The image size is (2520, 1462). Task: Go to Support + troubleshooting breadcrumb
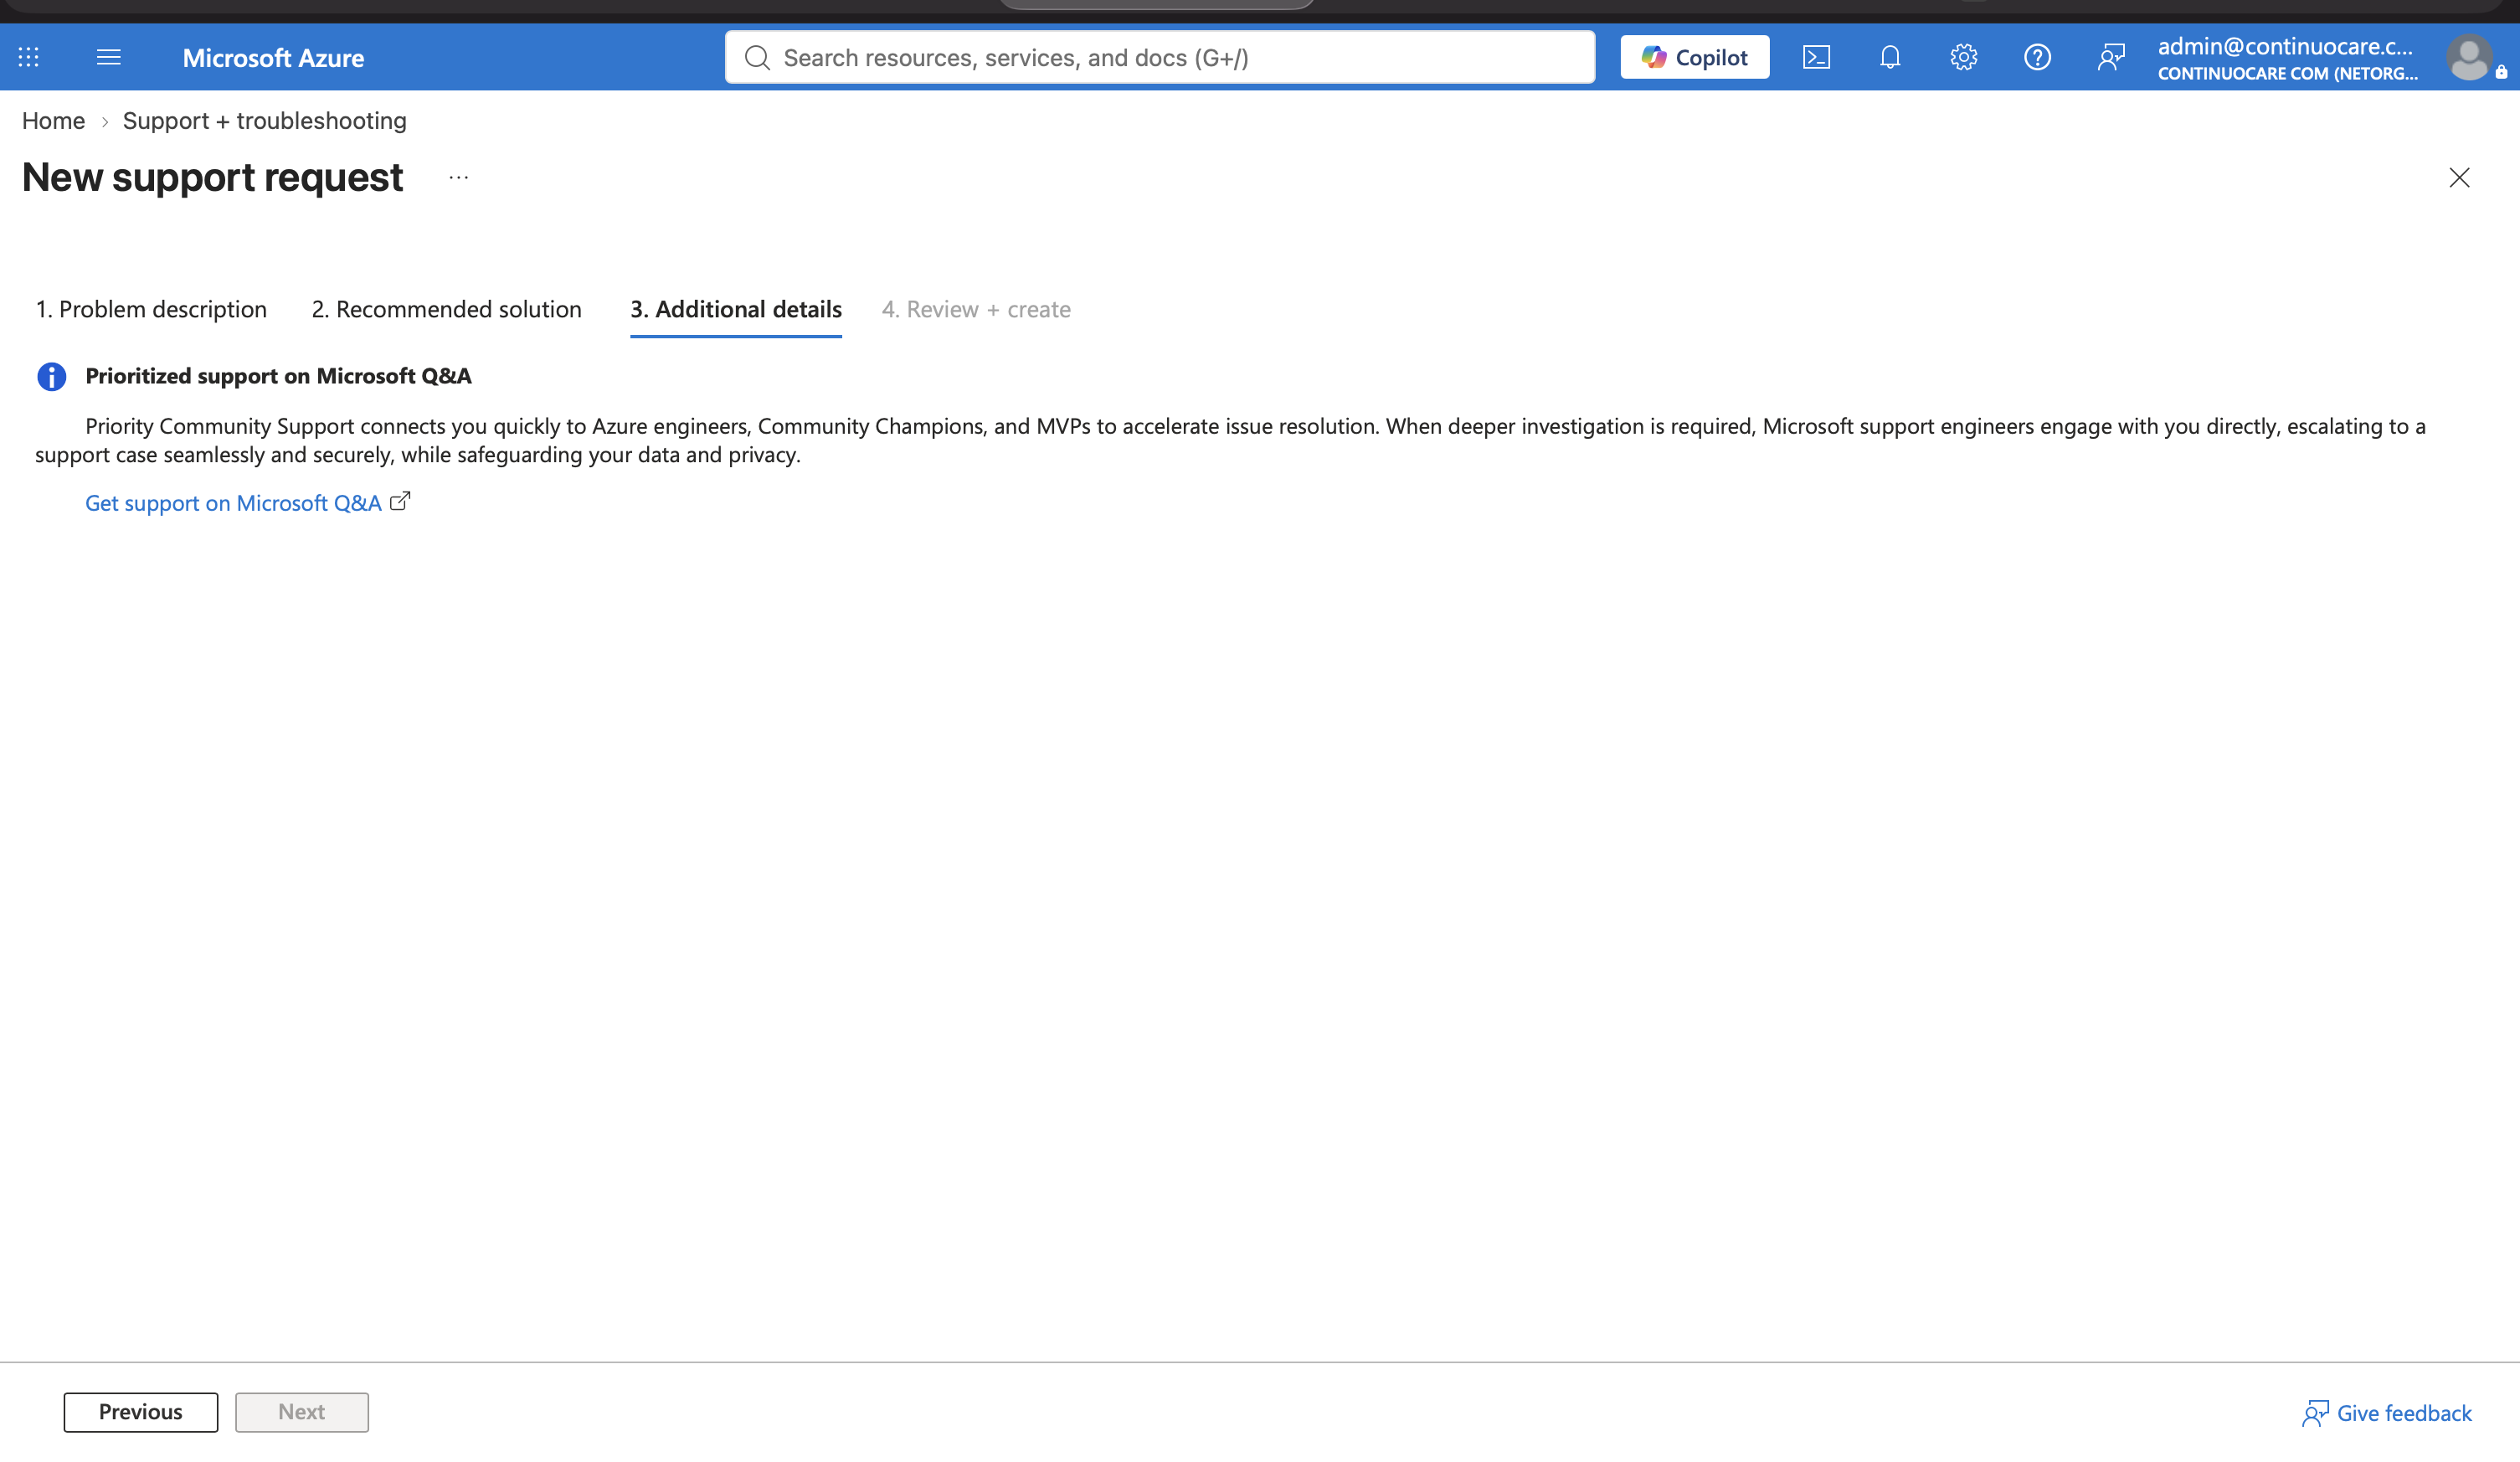pos(265,121)
